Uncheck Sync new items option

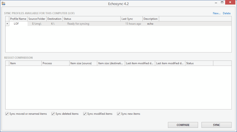[118, 114]
